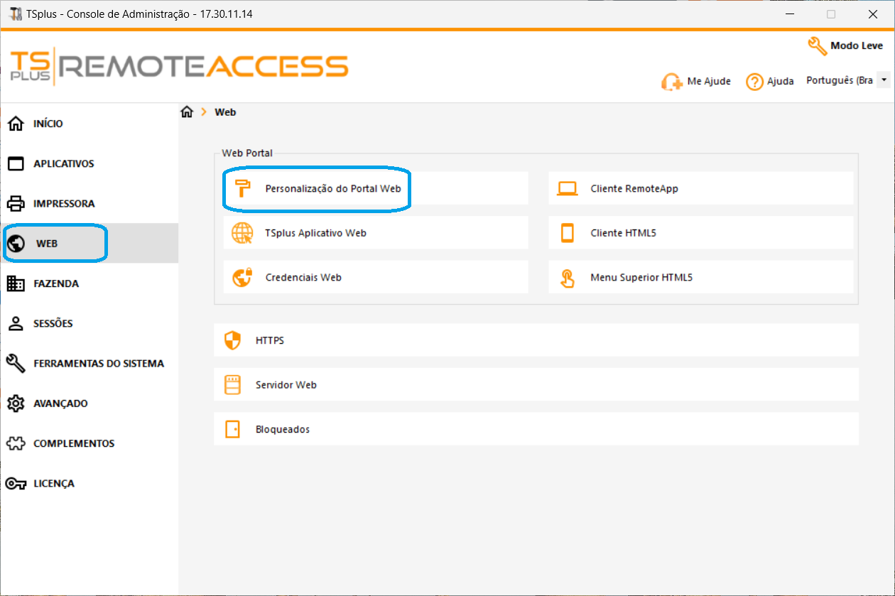Click the tablet icon for Cliente HTML5
Viewport: 895px width, 596px height.
(567, 233)
